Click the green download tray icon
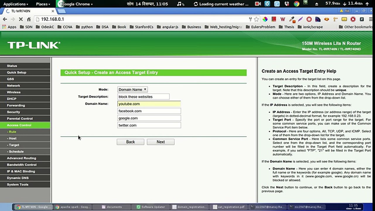 point(306,3)
